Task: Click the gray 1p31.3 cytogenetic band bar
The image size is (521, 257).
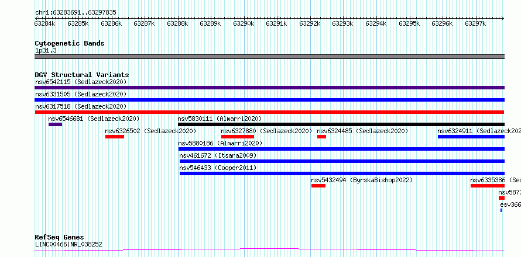Action: [269, 57]
